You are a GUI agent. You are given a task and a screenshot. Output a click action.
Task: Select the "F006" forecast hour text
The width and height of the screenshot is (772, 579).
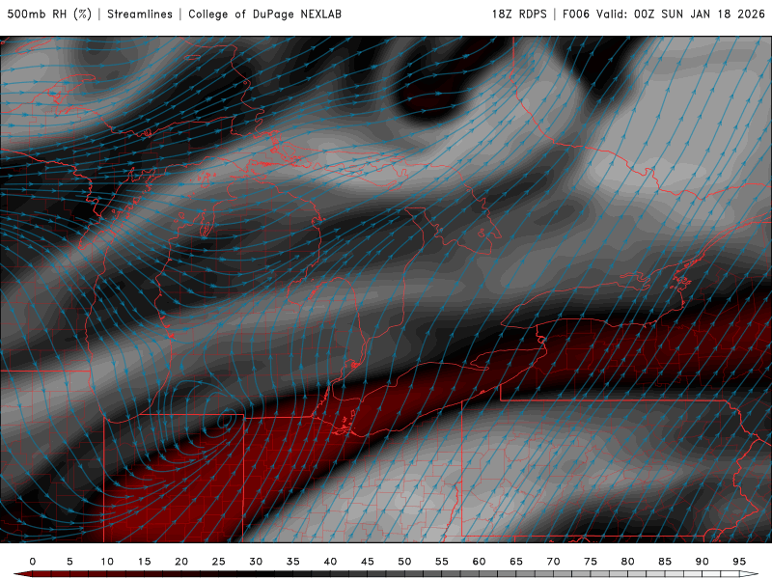576,14
